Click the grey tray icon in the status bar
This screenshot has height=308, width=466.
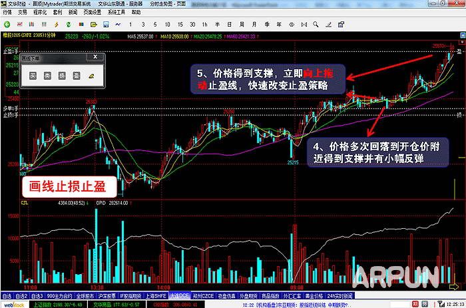tap(425, 304)
